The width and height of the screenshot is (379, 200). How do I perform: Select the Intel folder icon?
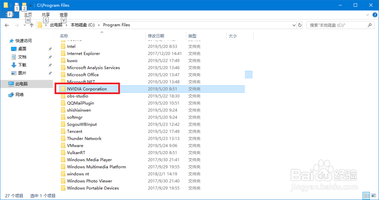(63, 46)
